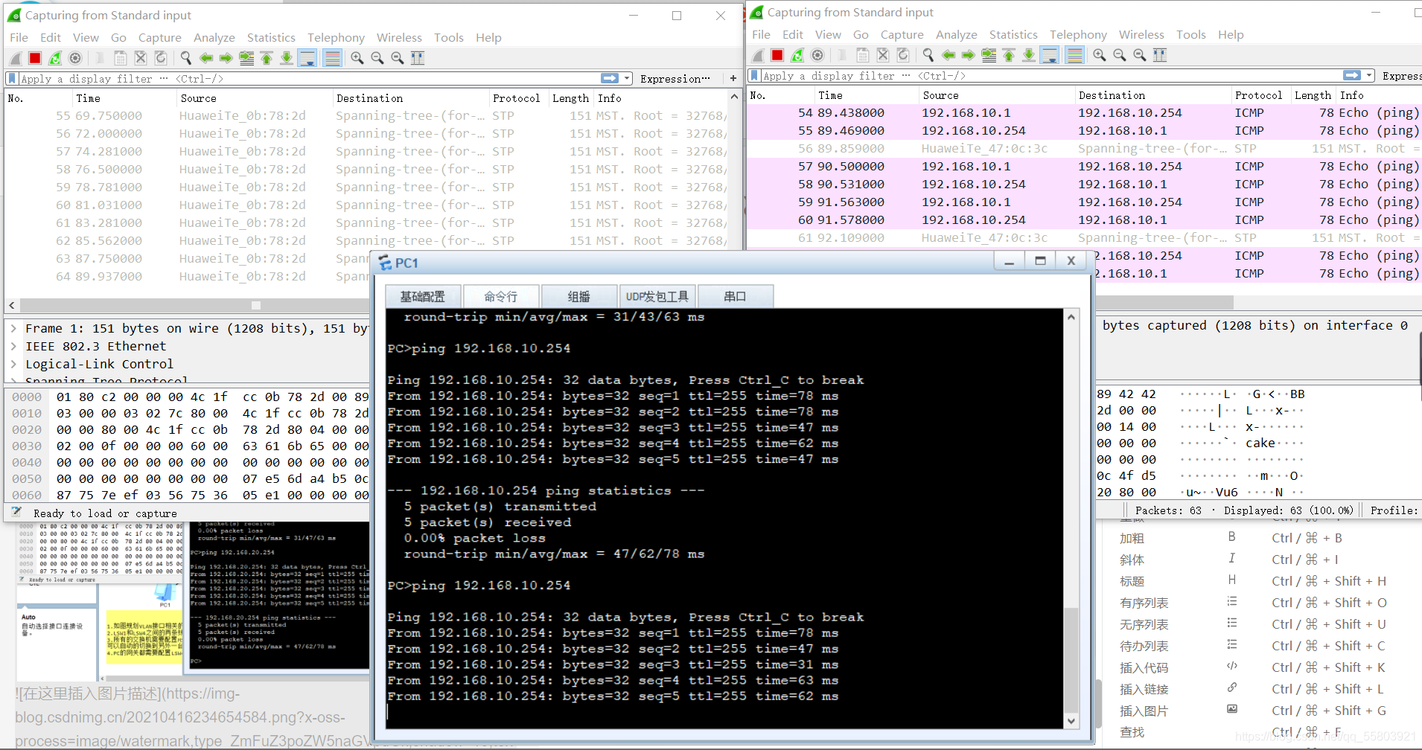Jump to last packet in right Wireshark
Image resolution: width=1422 pixels, height=750 pixels.
pos(1029,55)
